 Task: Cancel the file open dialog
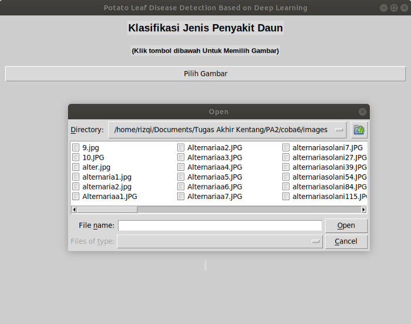[x=346, y=241]
